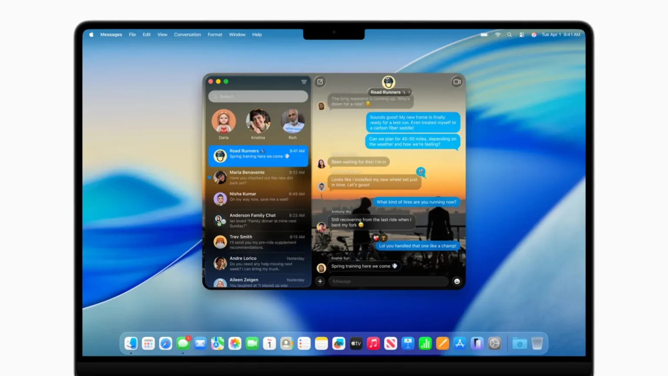Screen dimensions: 668x376
Task: Open the emoji picker next to the iMessage field
Action: click(x=456, y=282)
